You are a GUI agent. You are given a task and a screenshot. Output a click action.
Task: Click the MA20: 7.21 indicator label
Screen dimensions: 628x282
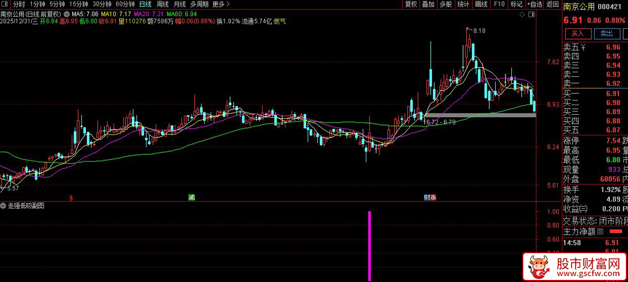tap(149, 13)
